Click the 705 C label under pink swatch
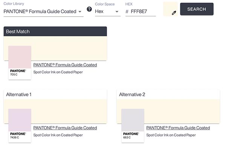Image resolution: width=226 pixels, height=146 pixels. 14,75
